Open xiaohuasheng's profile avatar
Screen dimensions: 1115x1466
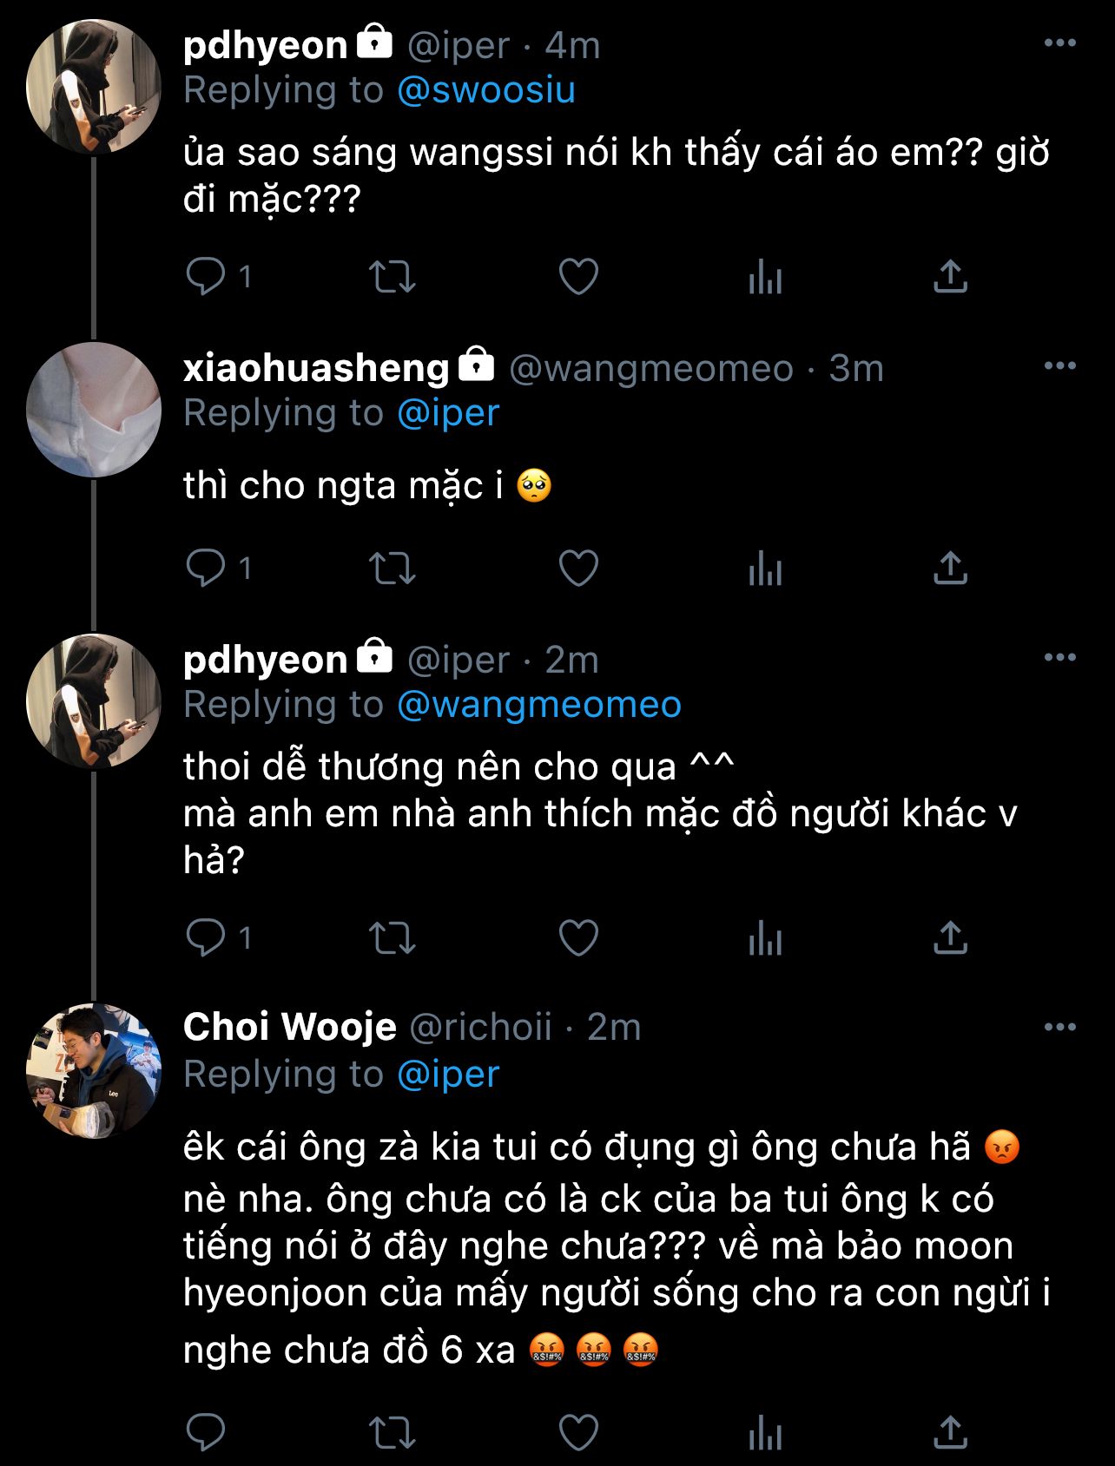[x=94, y=410]
